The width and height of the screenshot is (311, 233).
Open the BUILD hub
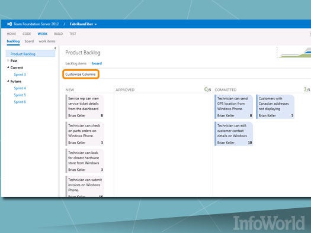[x=58, y=34]
